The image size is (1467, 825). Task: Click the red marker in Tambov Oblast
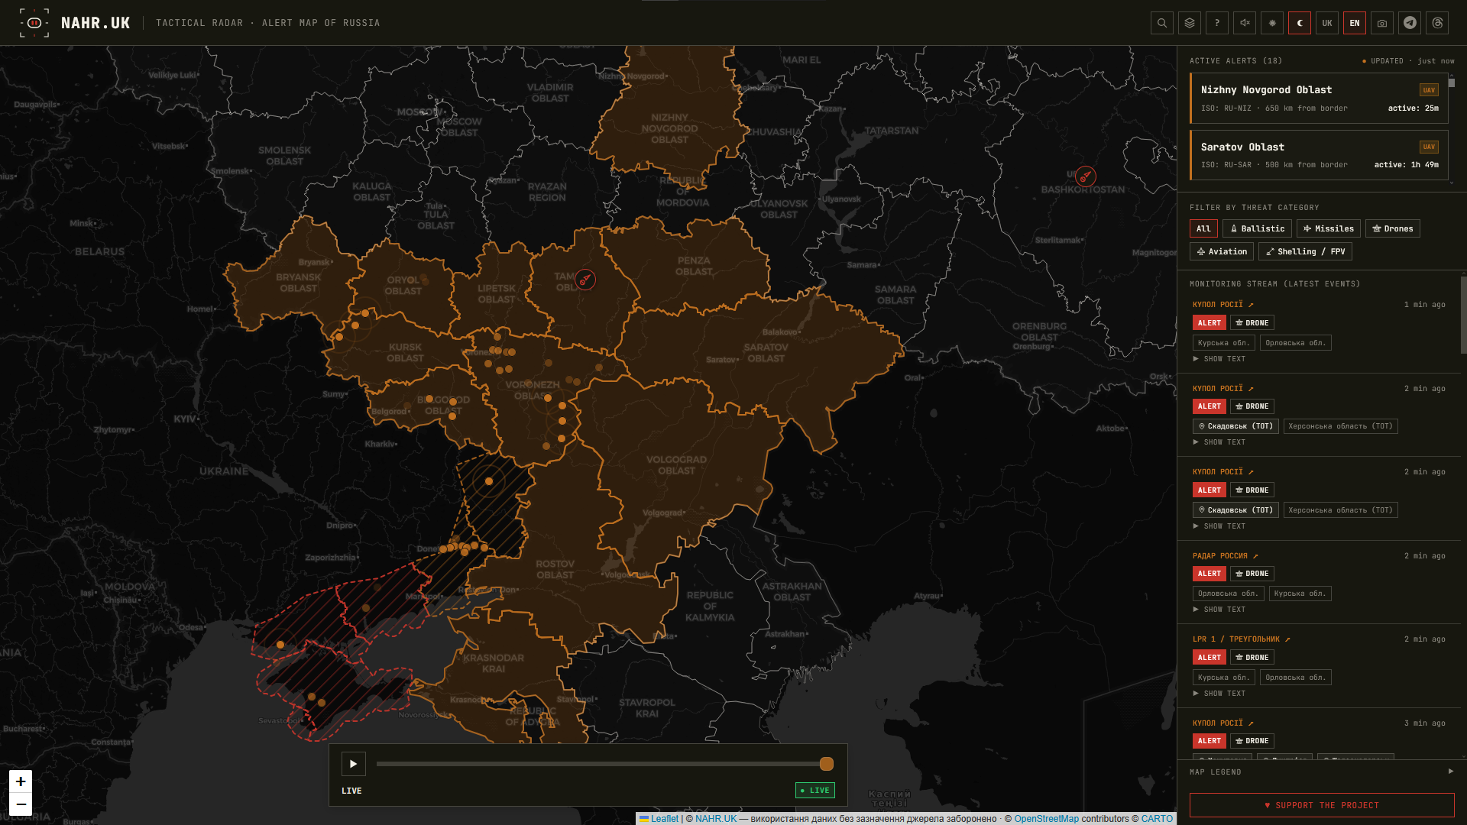585,280
